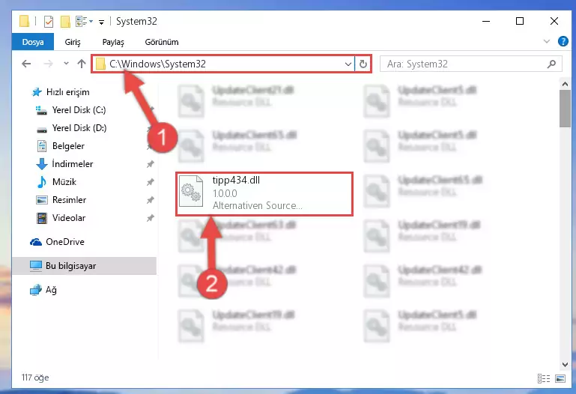Switch to large icons view in status bar

(560, 378)
